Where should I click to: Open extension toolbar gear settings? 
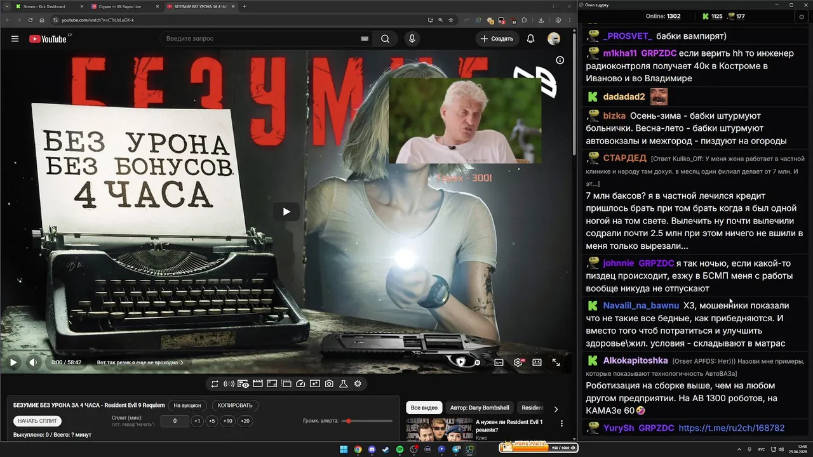click(x=358, y=383)
